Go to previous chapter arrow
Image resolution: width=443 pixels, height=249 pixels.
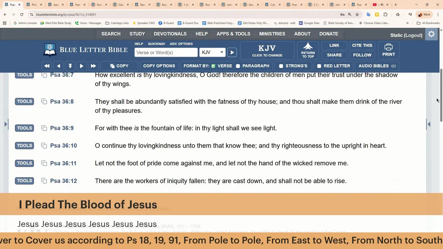[58, 66]
